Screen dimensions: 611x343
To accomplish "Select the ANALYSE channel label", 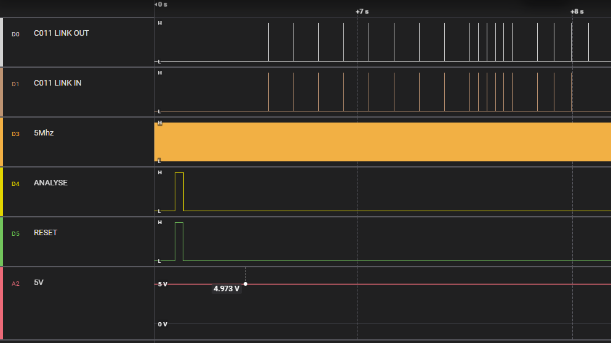I will pyautogui.click(x=50, y=183).
